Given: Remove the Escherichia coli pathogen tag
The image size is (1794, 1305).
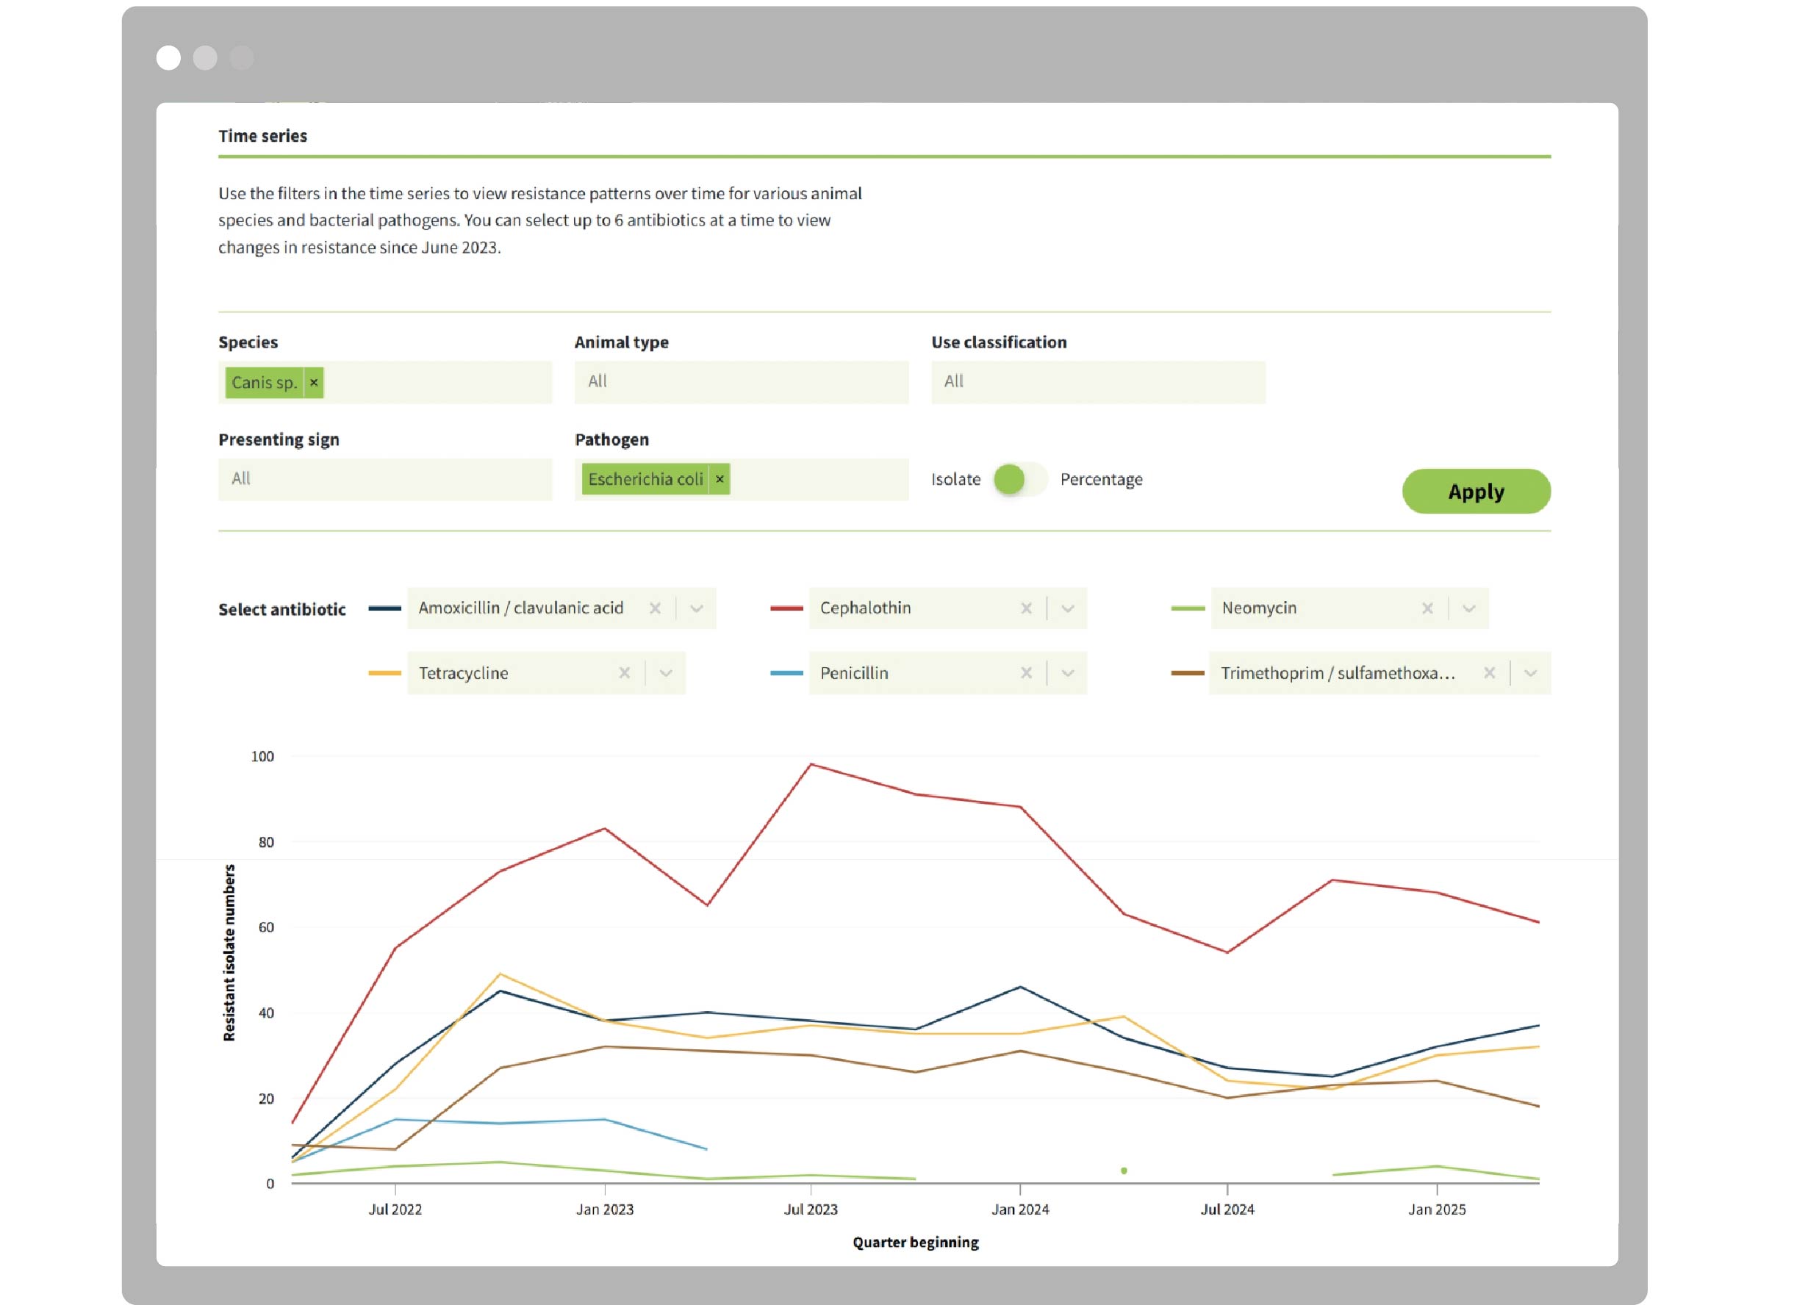Looking at the screenshot, I should [x=720, y=479].
